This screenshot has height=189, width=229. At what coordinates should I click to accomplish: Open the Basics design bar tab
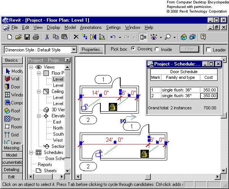click(x=13, y=60)
